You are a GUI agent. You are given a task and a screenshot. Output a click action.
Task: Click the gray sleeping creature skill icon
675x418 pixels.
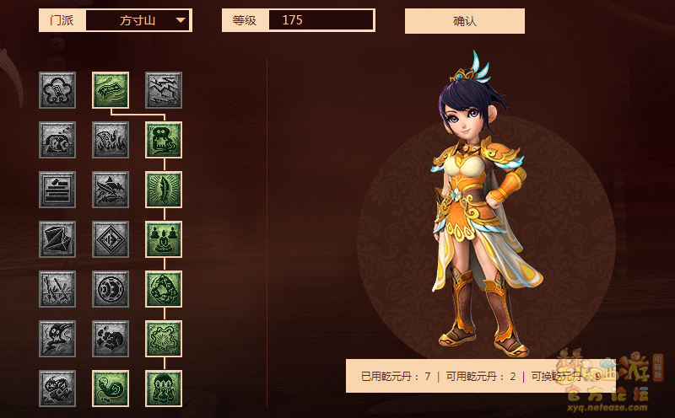[57, 140]
